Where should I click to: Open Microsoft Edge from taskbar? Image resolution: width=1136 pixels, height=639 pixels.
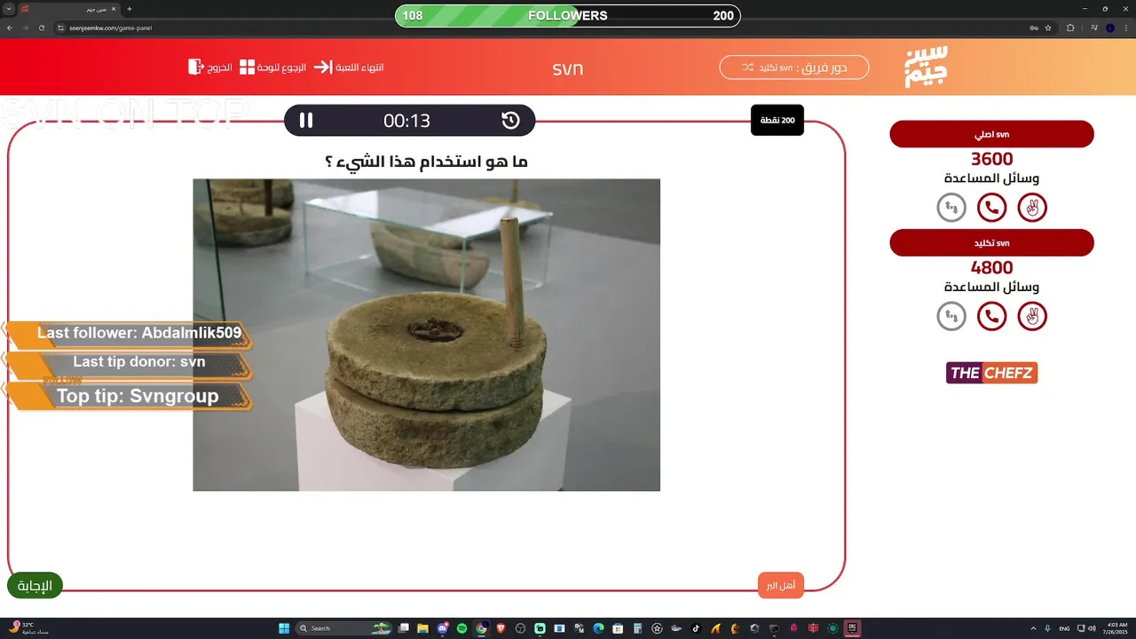tap(598, 628)
